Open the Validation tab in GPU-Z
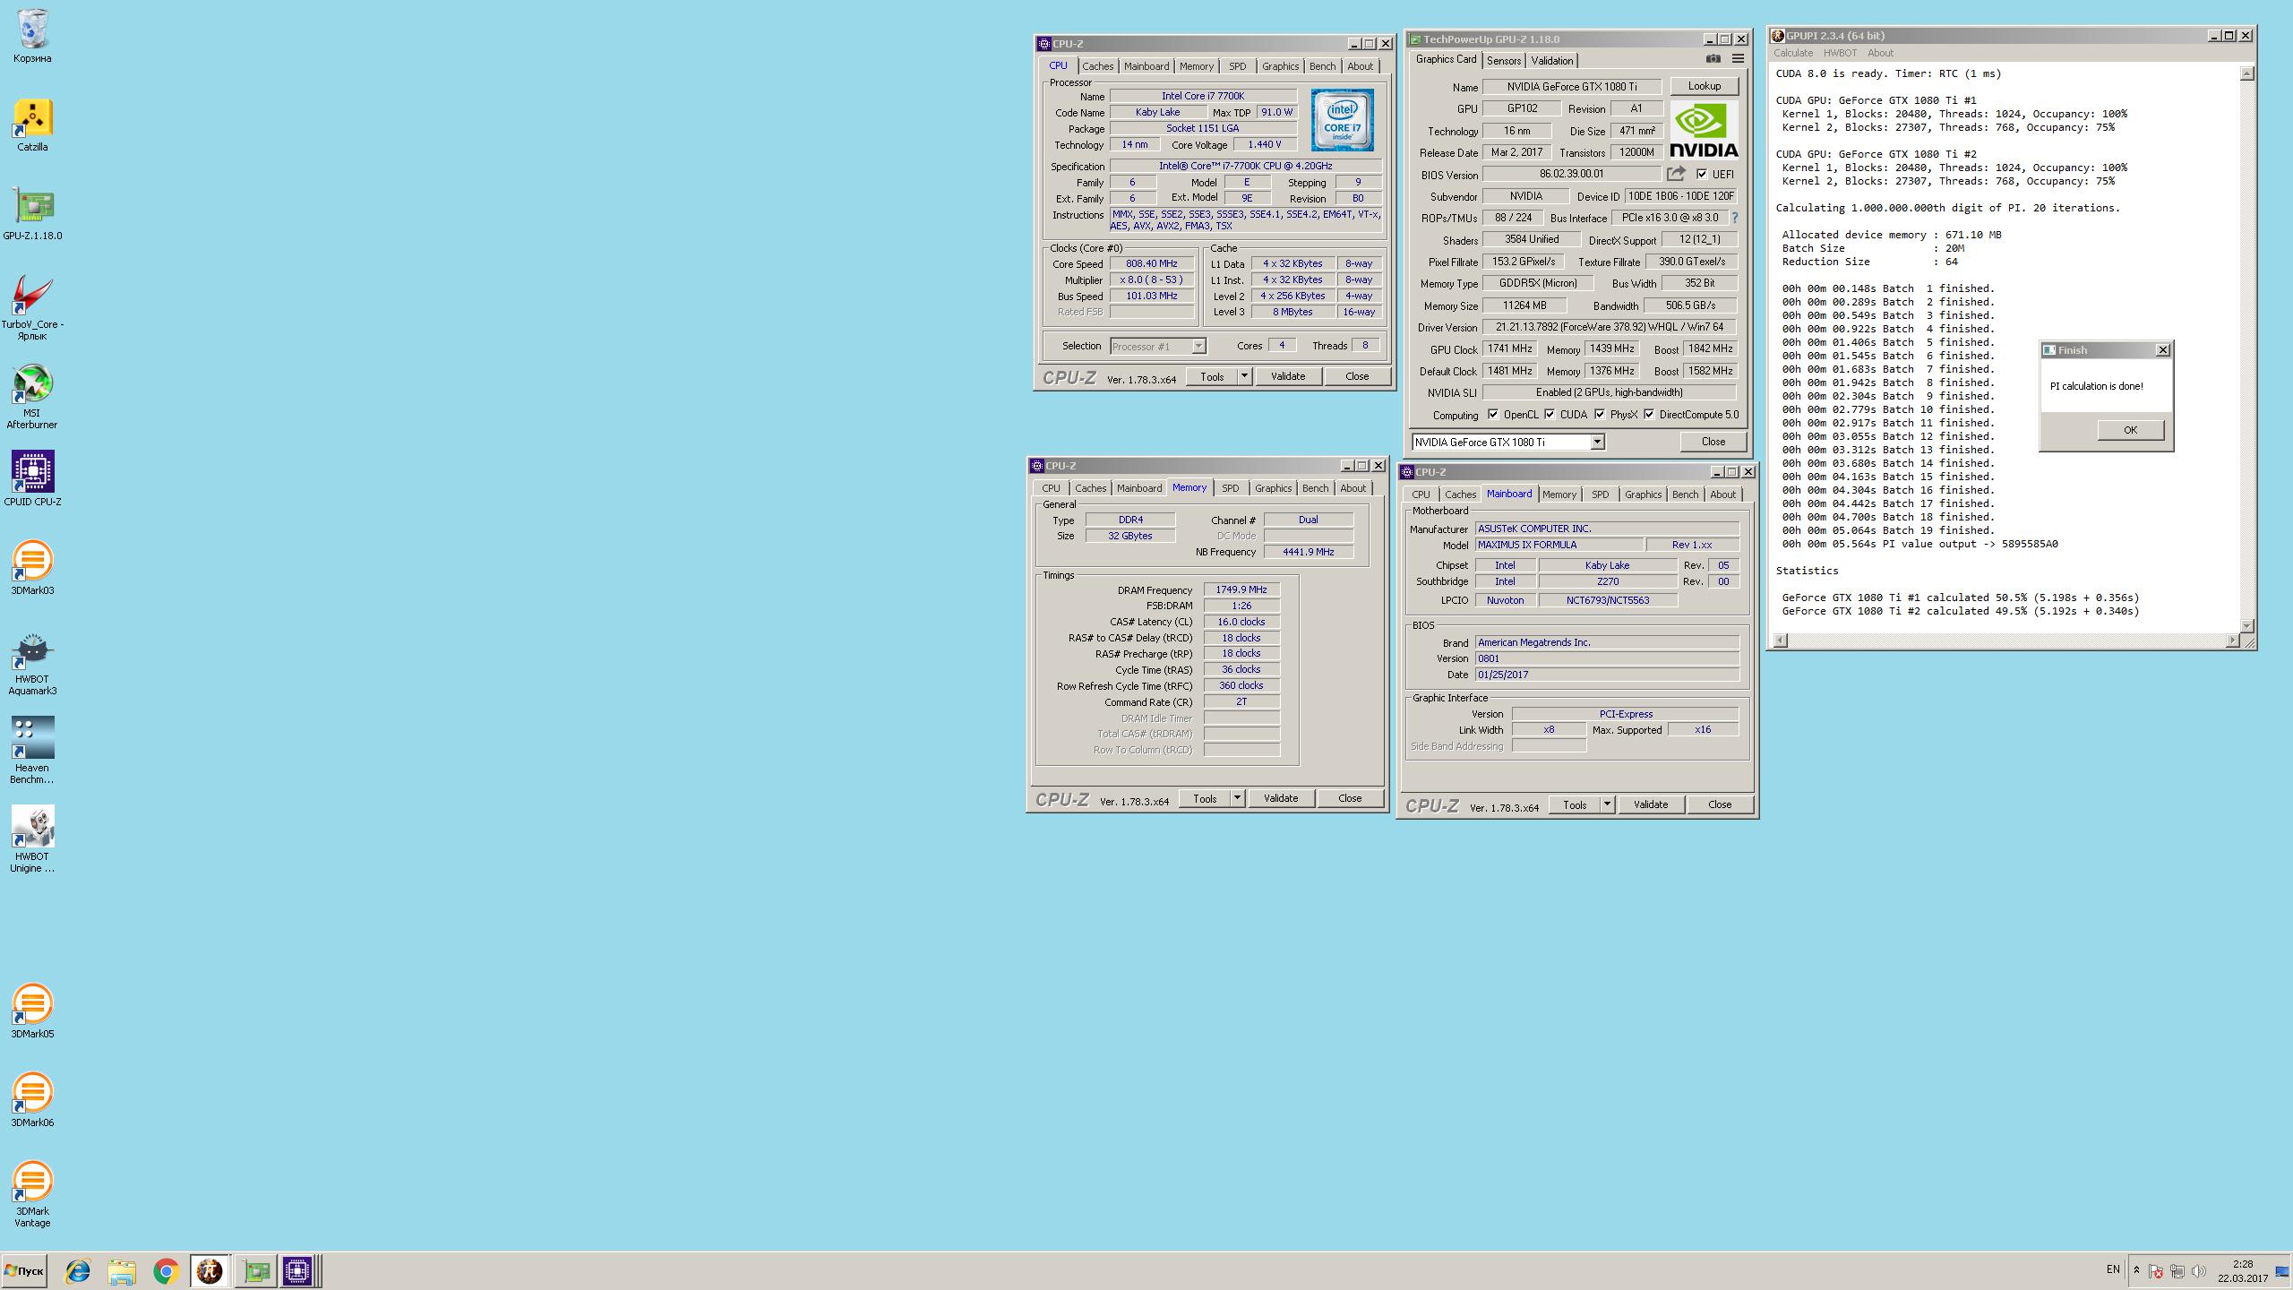Image resolution: width=2293 pixels, height=1290 pixels. (1551, 60)
